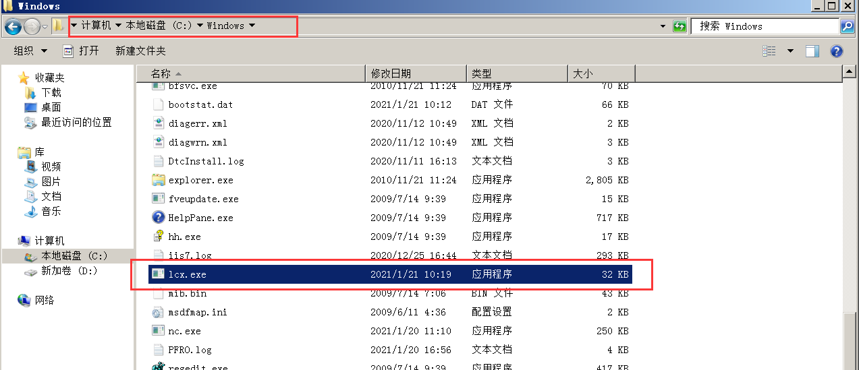This screenshot has width=859, height=370.
Task: Select 计算机 in the address breadcrumb
Action: tap(96, 26)
